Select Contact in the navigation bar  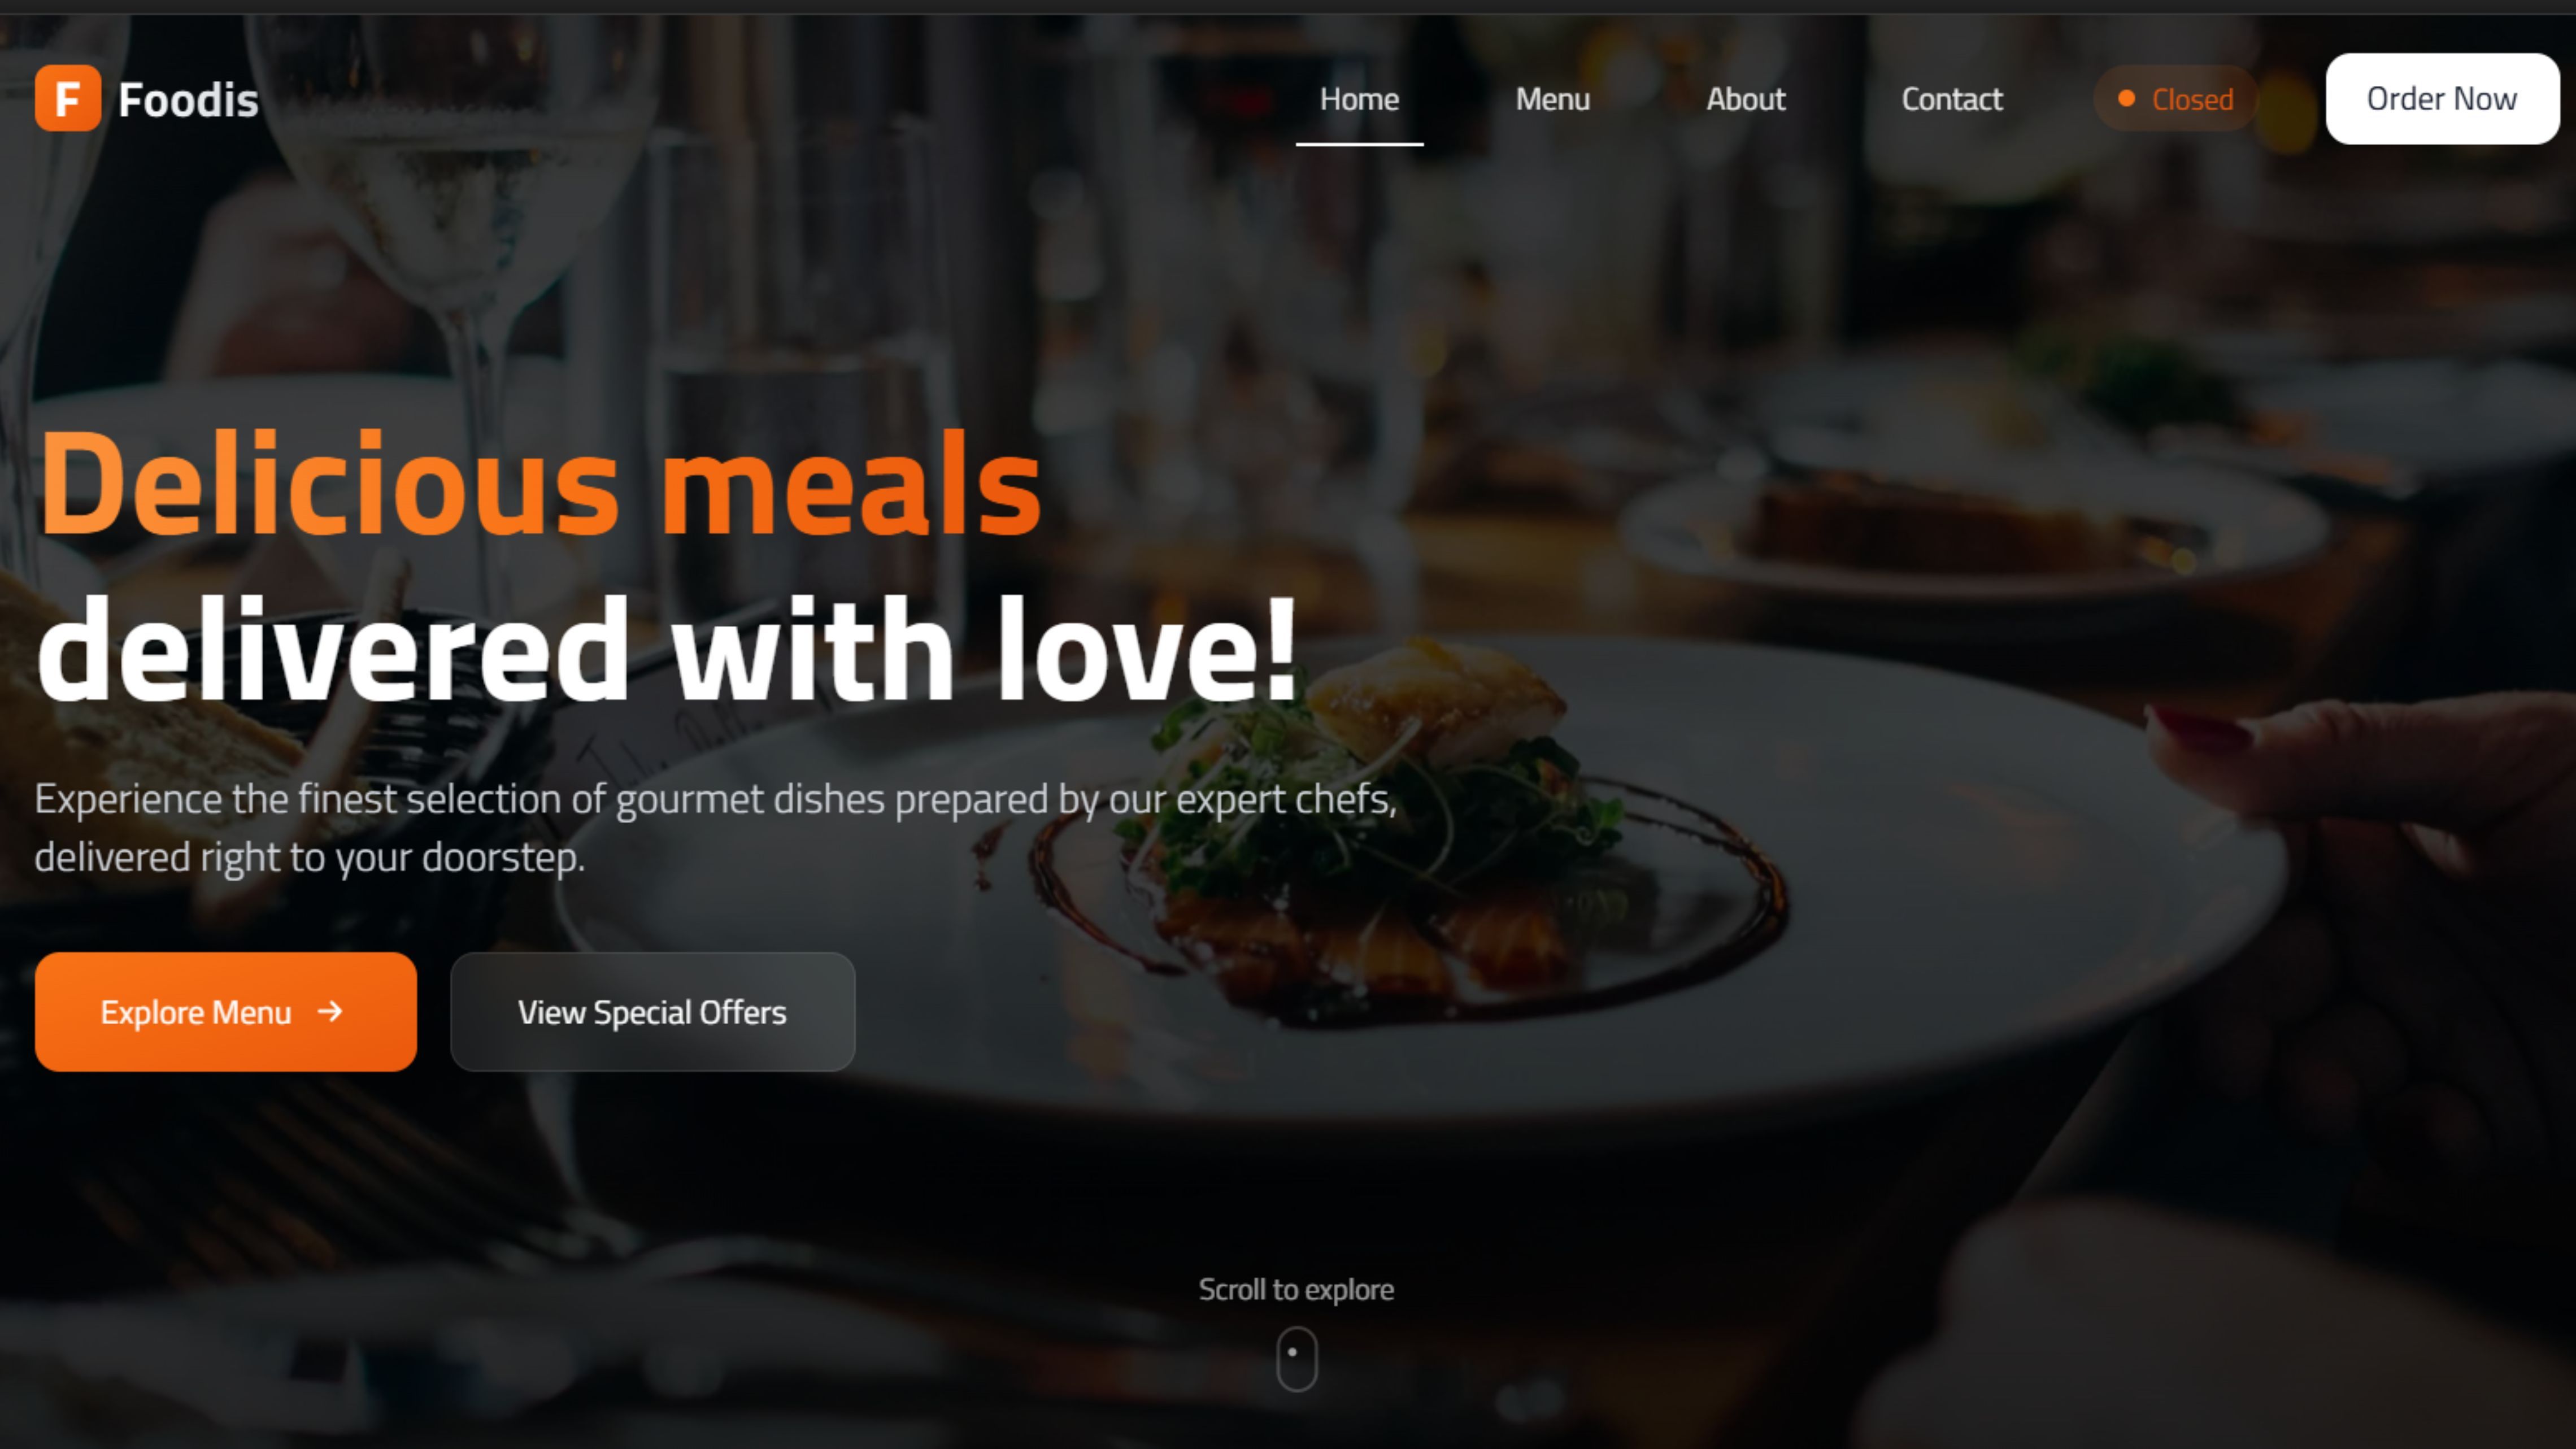click(x=1951, y=99)
